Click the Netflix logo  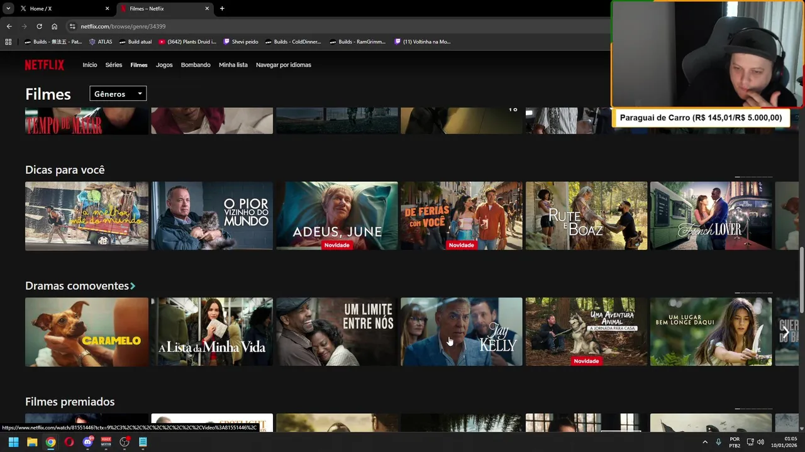[45, 65]
